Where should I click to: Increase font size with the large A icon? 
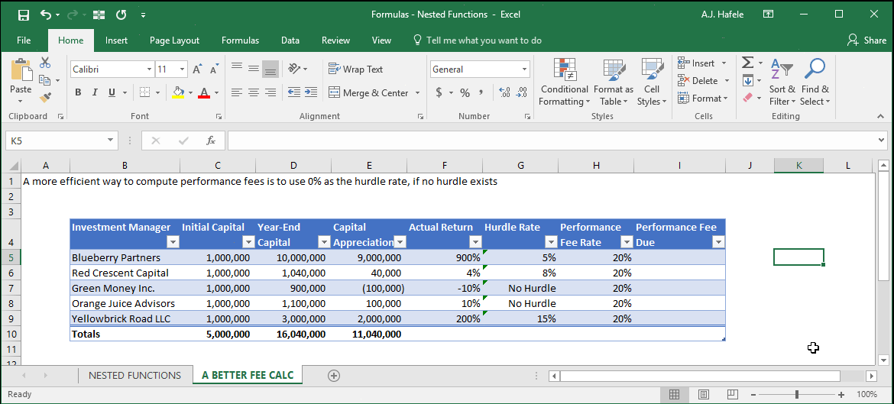(197, 69)
